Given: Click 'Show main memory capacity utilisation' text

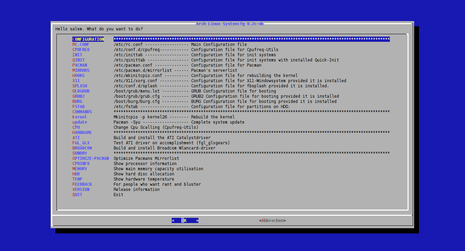Looking at the screenshot, I should pos(158,169).
